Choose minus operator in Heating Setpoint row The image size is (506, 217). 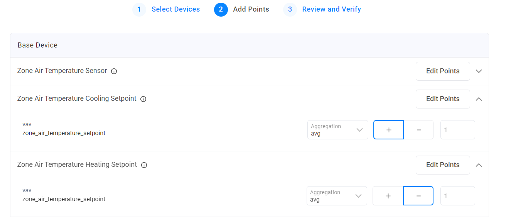point(418,196)
